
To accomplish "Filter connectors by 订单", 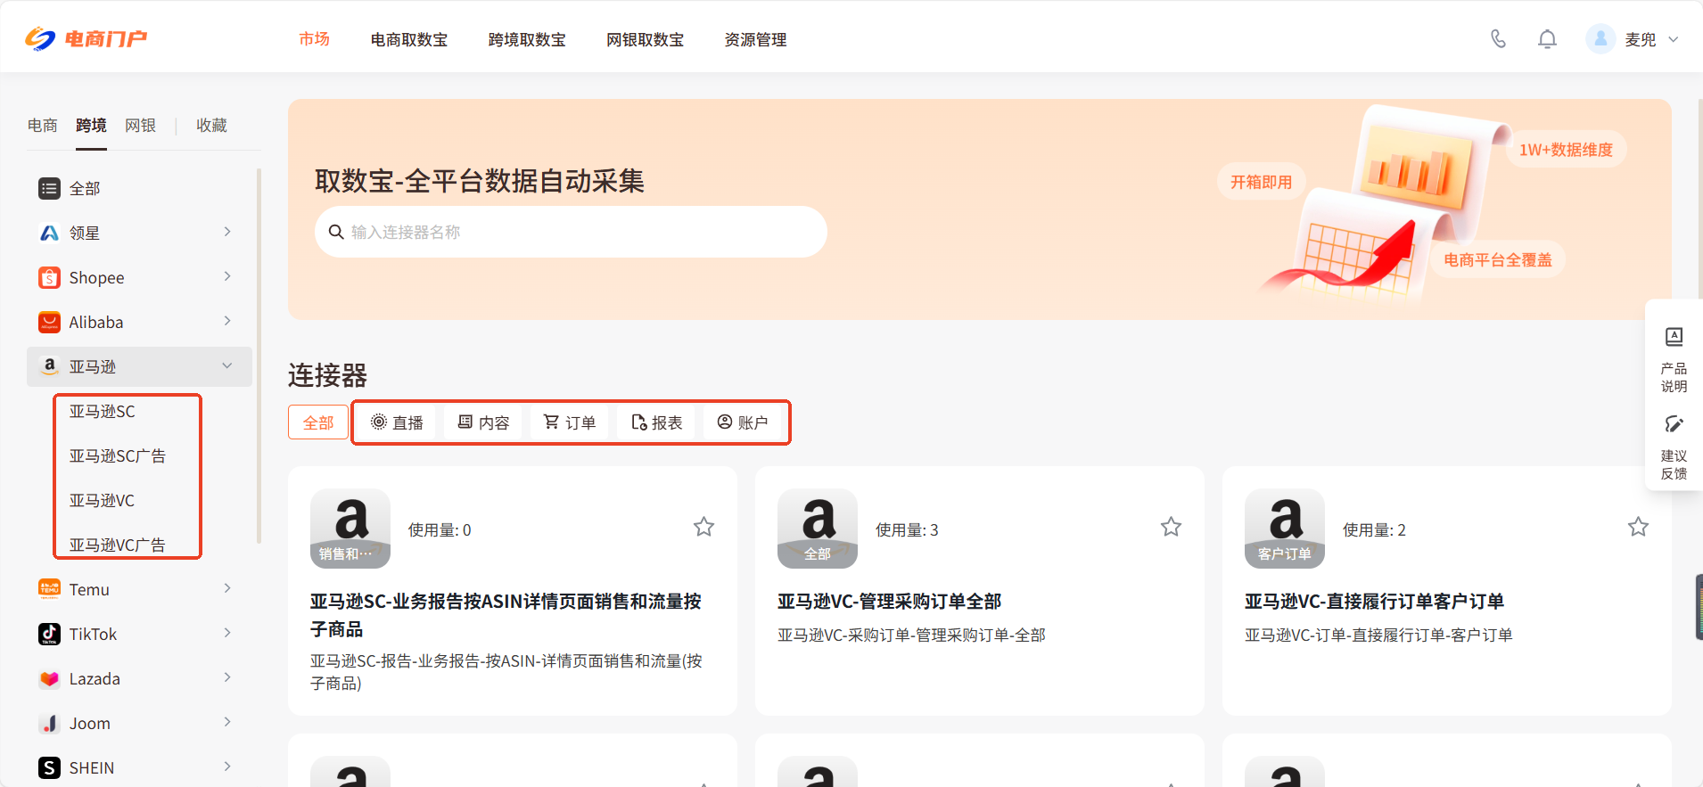I will 570,422.
